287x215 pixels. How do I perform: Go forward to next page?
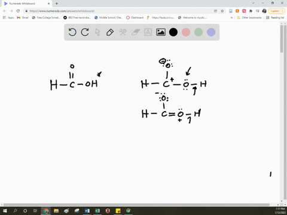point(11,11)
